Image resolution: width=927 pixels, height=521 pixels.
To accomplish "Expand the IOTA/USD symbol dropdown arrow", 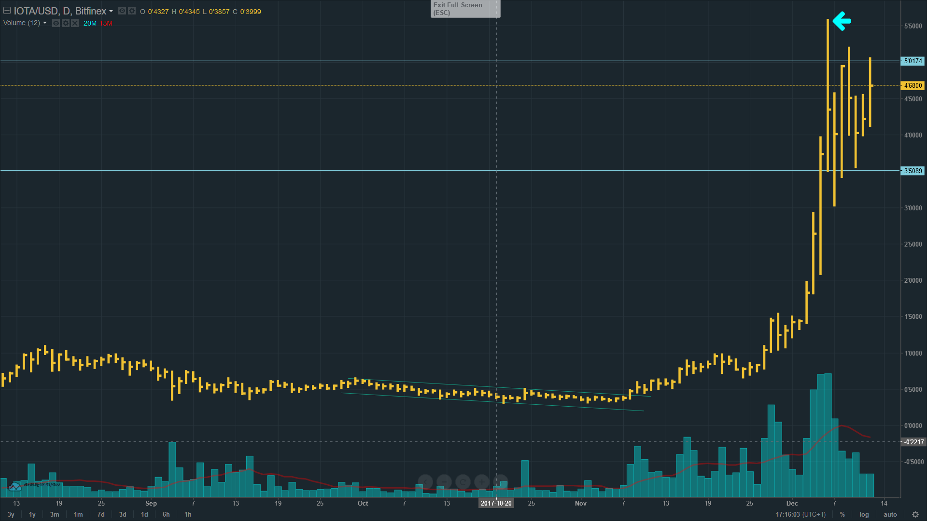I will (111, 11).
